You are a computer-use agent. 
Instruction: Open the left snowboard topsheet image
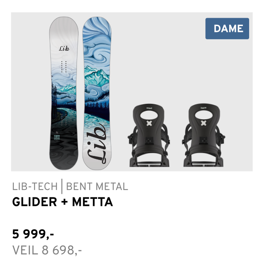pyautogui.click(x=64, y=93)
